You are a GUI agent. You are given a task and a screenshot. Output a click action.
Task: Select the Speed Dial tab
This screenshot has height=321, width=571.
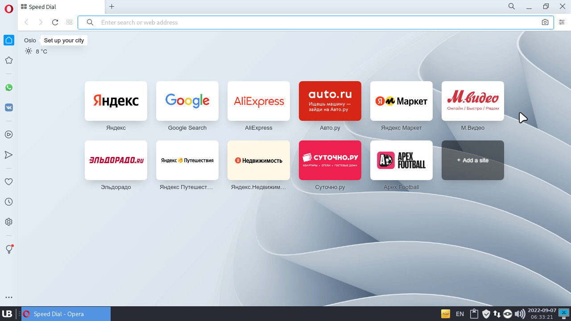(x=62, y=7)
